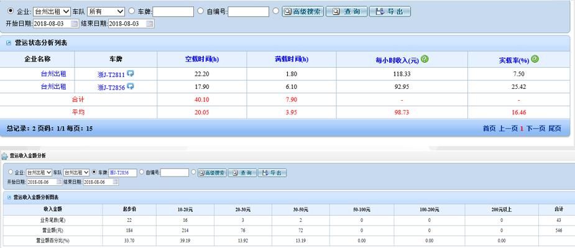Click green help icon next to 实载率(%)

point(535,58)
